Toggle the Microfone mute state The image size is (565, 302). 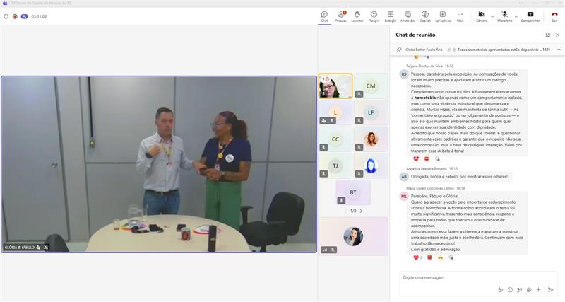[x=504, y=16]
